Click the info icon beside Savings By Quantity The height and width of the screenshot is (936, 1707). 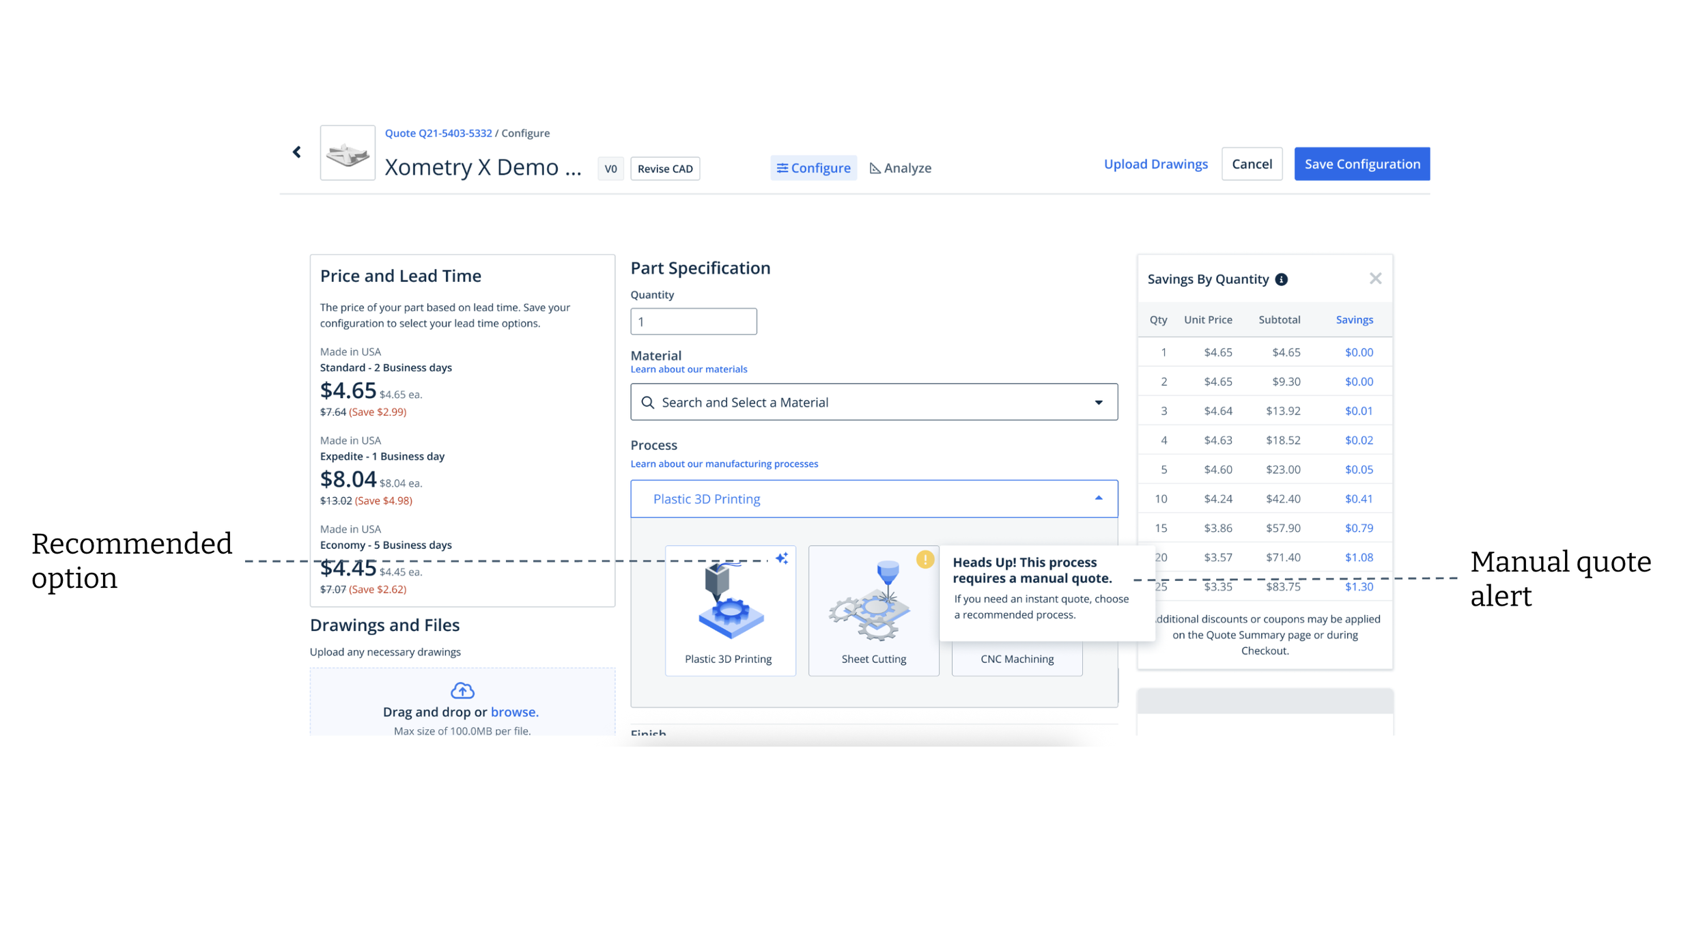click(x=1282, y=279)
